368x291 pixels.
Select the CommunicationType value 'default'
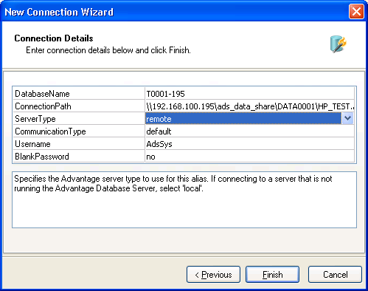point(250,131)
